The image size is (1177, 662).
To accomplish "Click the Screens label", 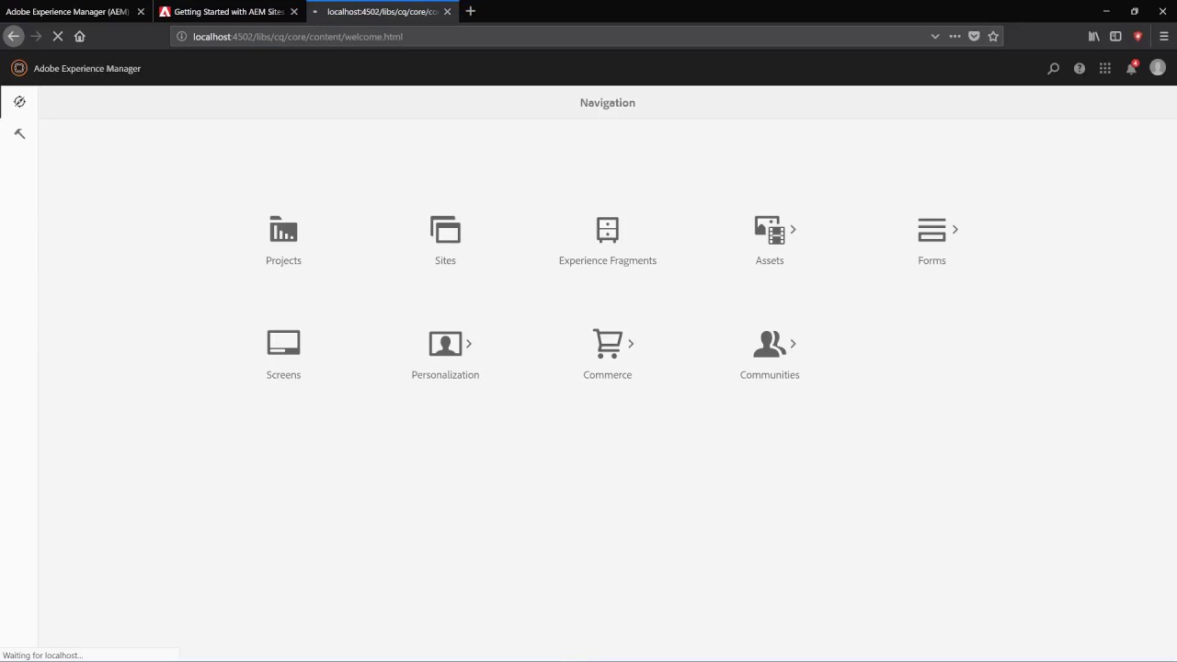I will pyautogui.click(x=283, y=374).
